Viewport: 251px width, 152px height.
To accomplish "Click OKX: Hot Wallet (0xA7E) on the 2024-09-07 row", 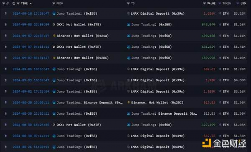I will pos(79,47).
